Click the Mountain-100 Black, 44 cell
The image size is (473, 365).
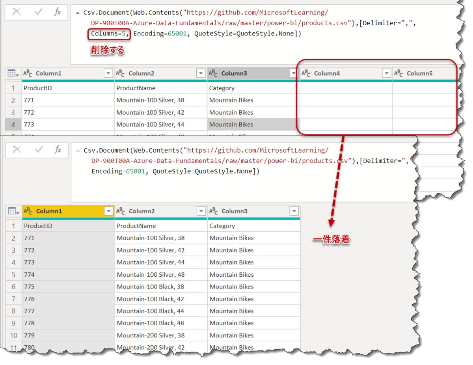click(x=161, y=311)
